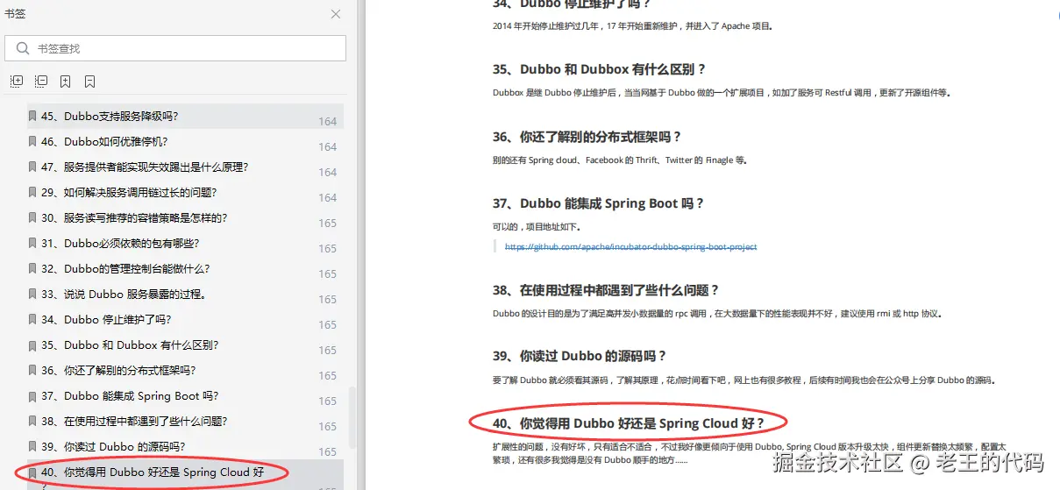The image size is (1060, 490).
Task: Click bookmark flag icon beside 45、Dubbo支持服务降级吗?
Action: click(x=32, y=116)
